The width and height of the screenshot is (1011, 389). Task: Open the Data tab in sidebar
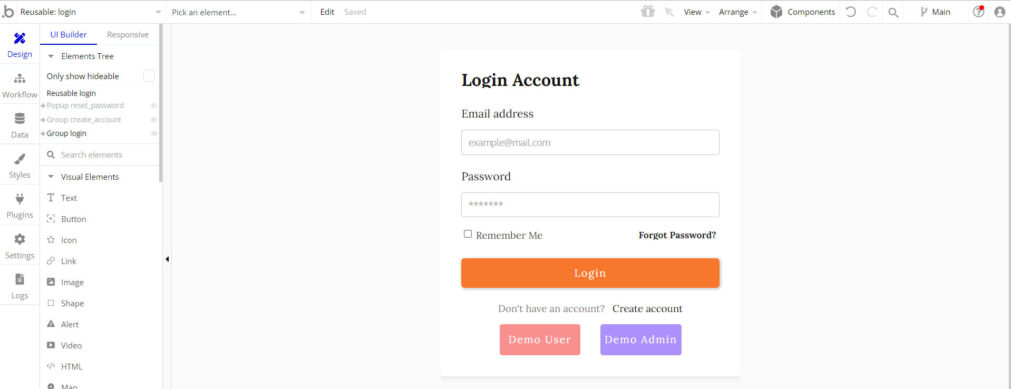point(20,125)
